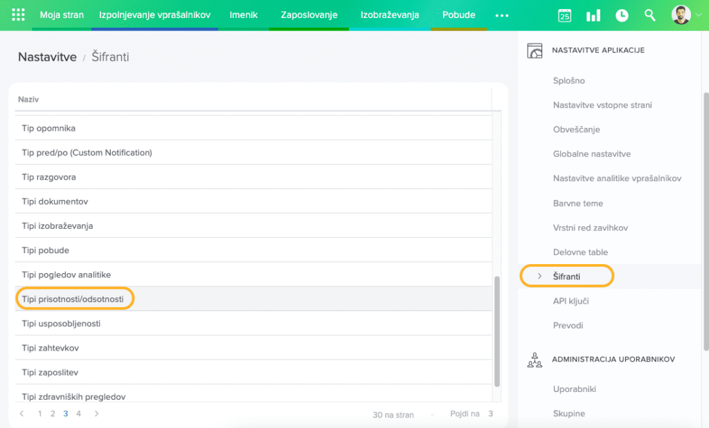This screenshot has width=709, height=428.
Task: Open the apps grid launcher icon
Action: point(19,15)
